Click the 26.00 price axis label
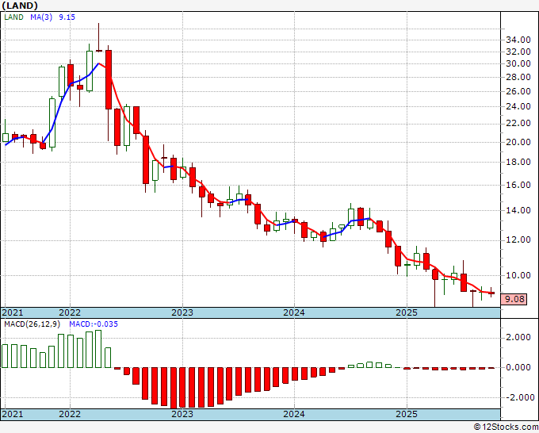This screenshot has width=539, height=433. tap(518, 91)
